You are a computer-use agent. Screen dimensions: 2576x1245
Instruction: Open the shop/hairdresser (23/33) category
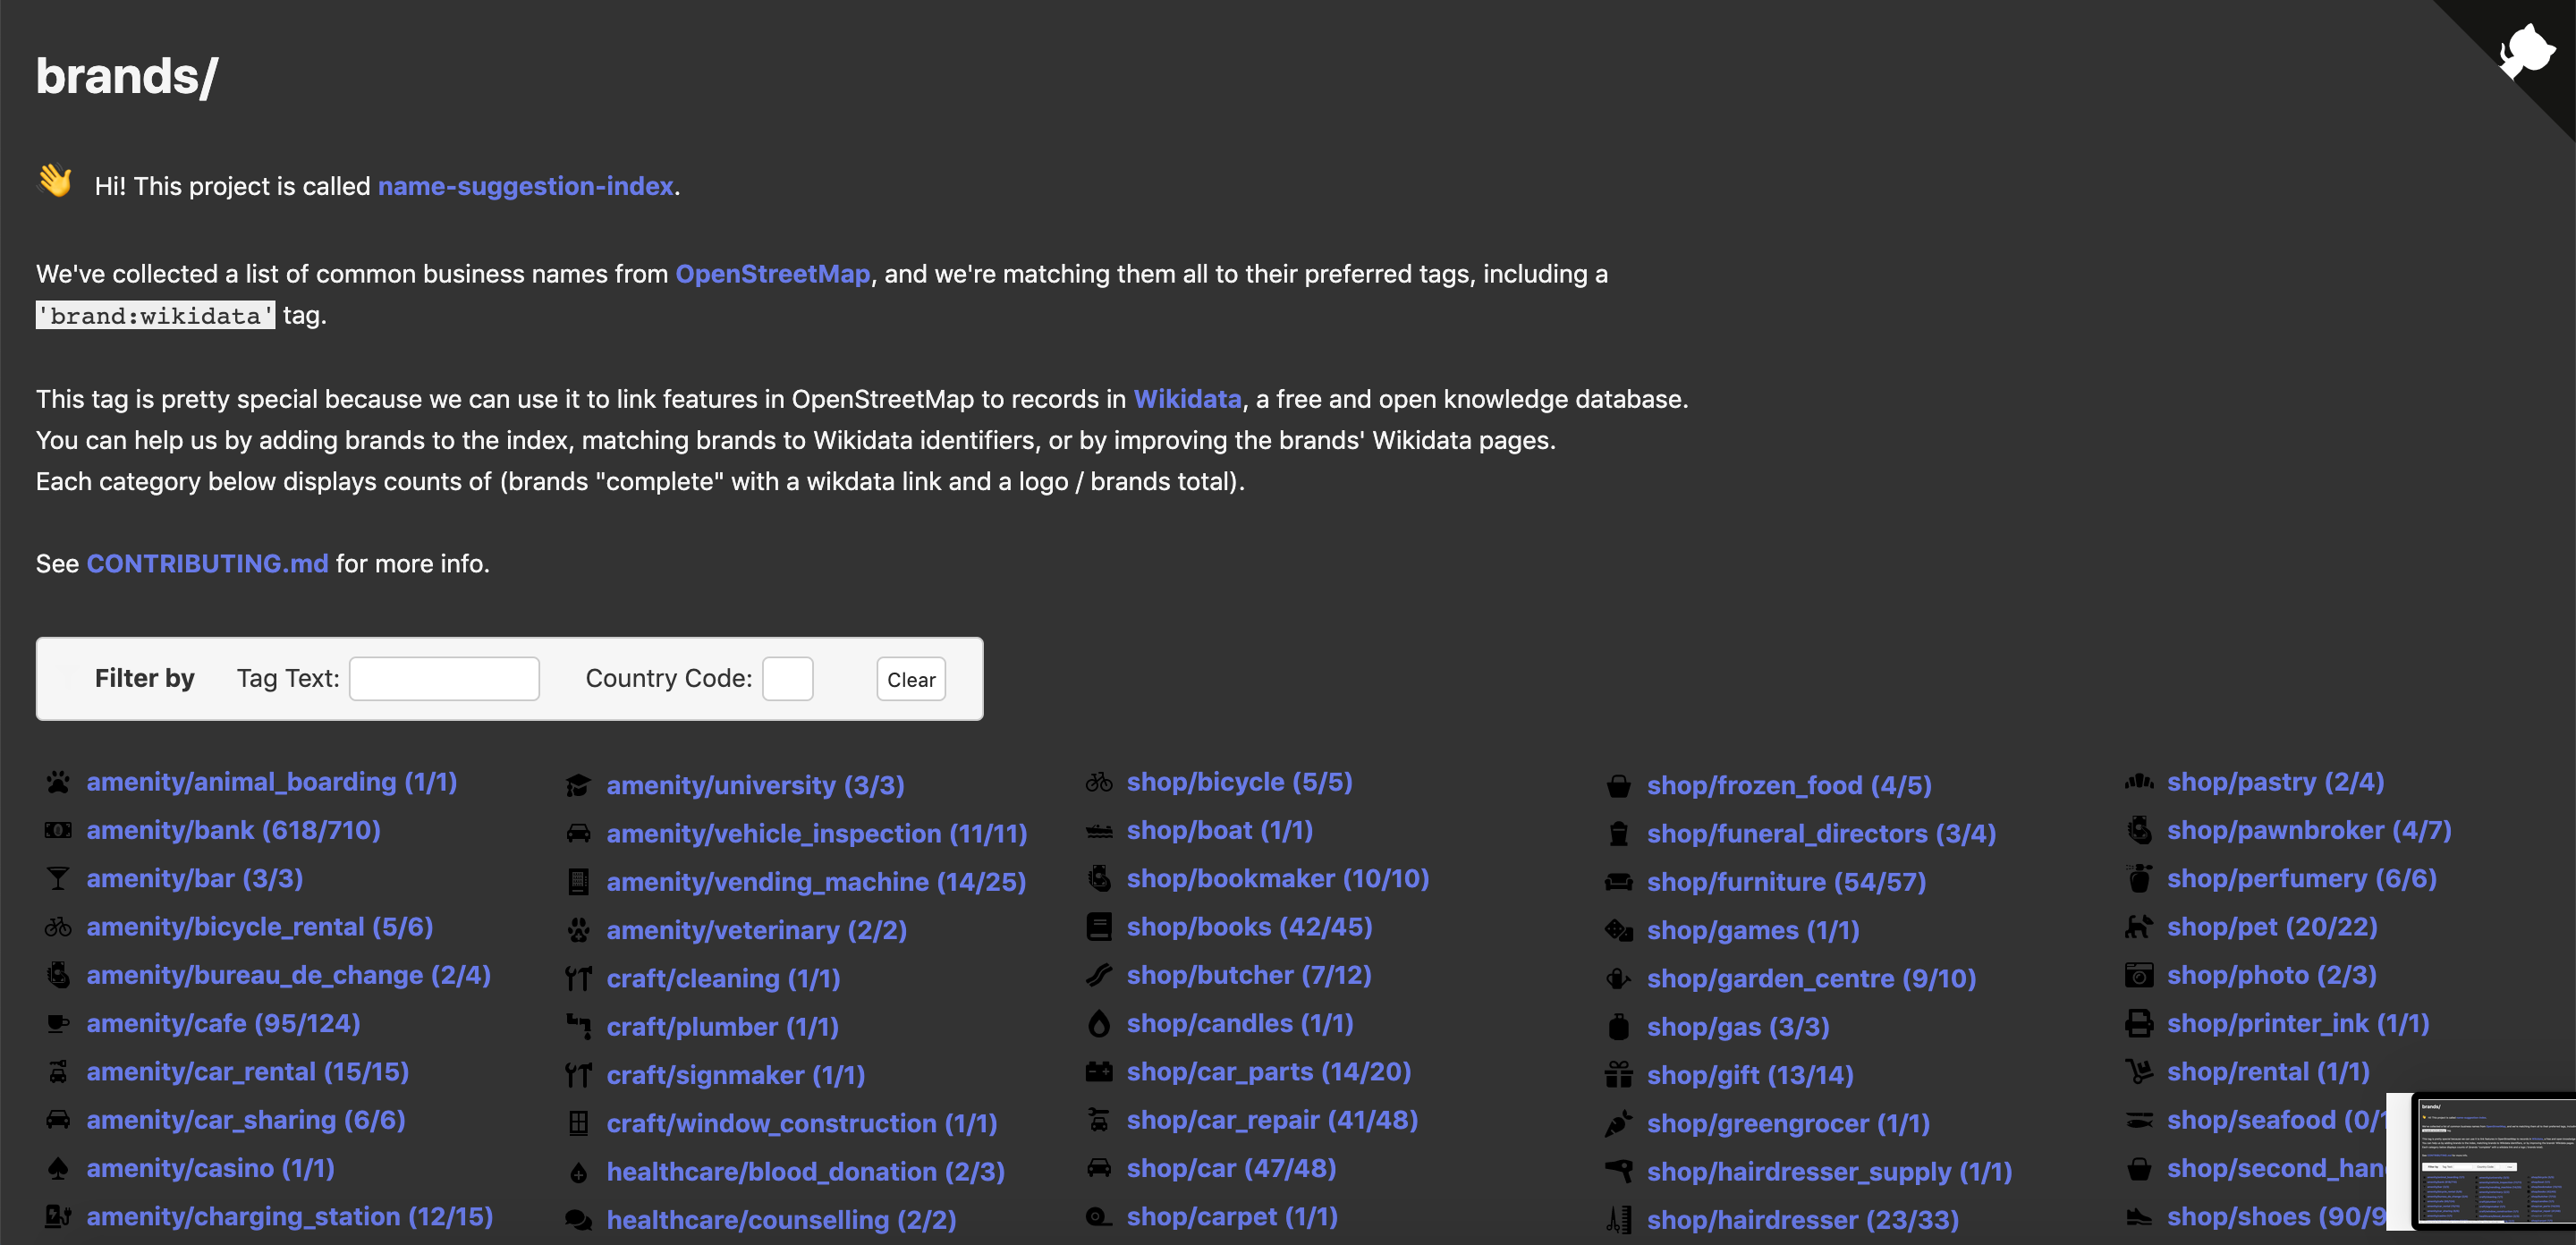click(1803, 1221)
